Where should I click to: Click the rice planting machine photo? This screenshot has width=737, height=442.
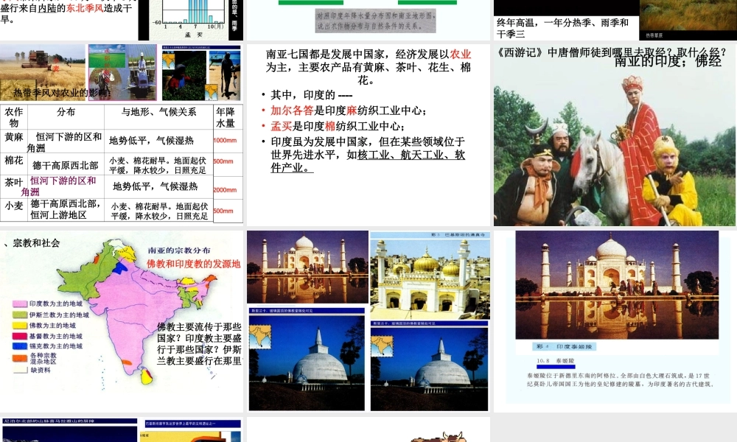[122, 72]
